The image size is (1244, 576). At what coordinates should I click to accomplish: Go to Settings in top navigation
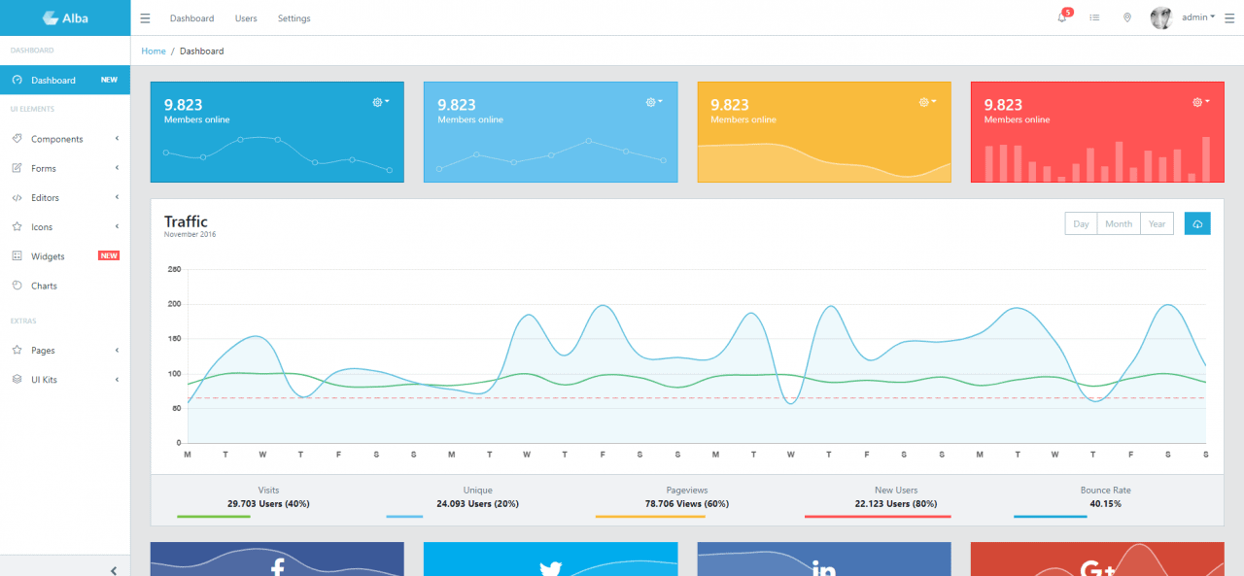click(294, 18)
